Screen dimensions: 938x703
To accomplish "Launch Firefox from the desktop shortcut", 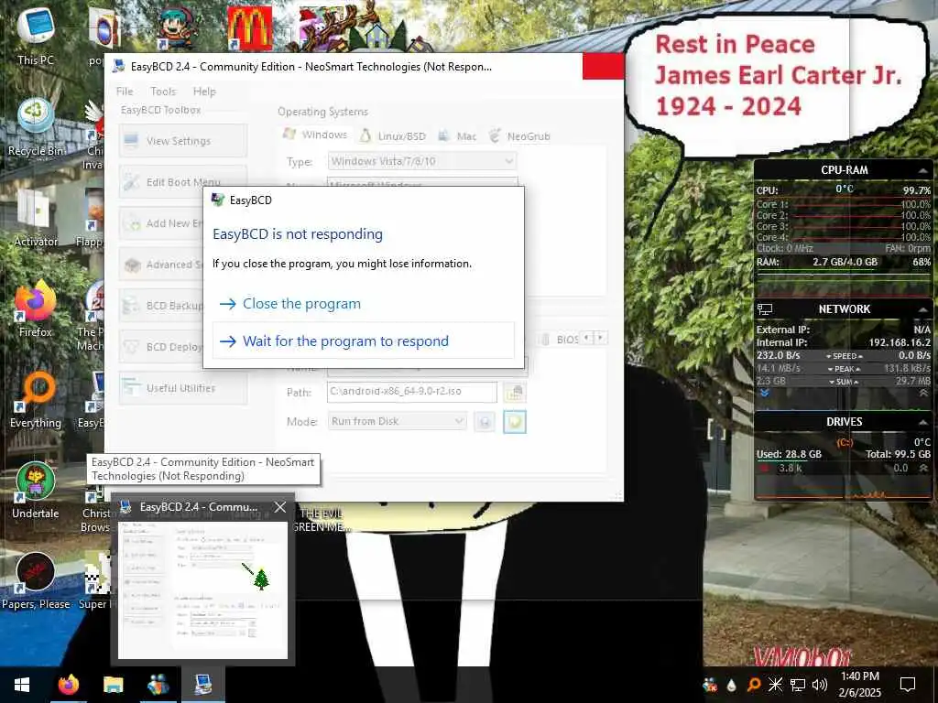I will [36, 309].
